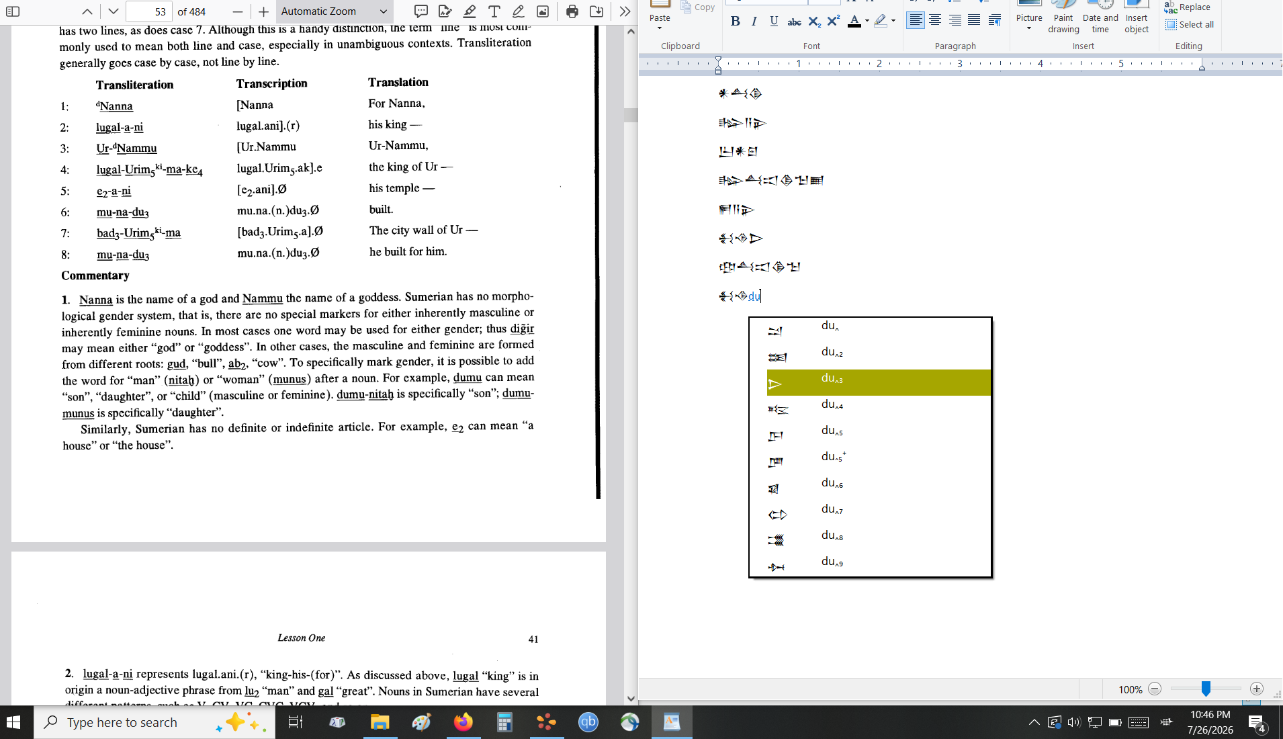Screen dimensions: 1283x739
Task: Zoom in the PDF document
Action: (264, 11)
